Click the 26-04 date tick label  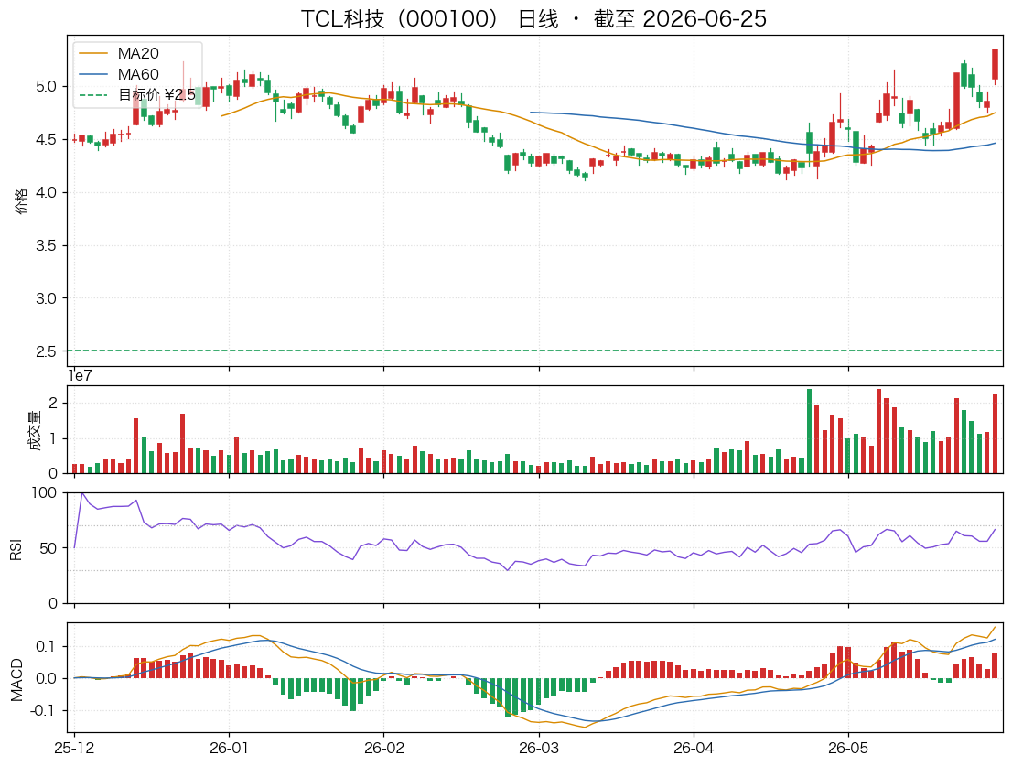[x=694, y=749]
